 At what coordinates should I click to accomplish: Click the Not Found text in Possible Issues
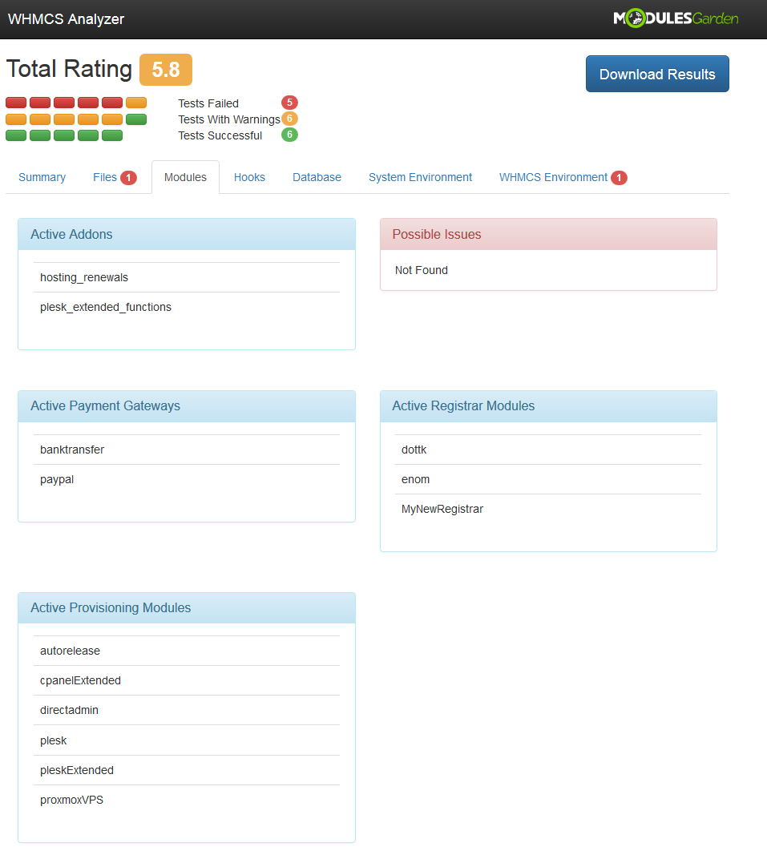coord(421,271)
